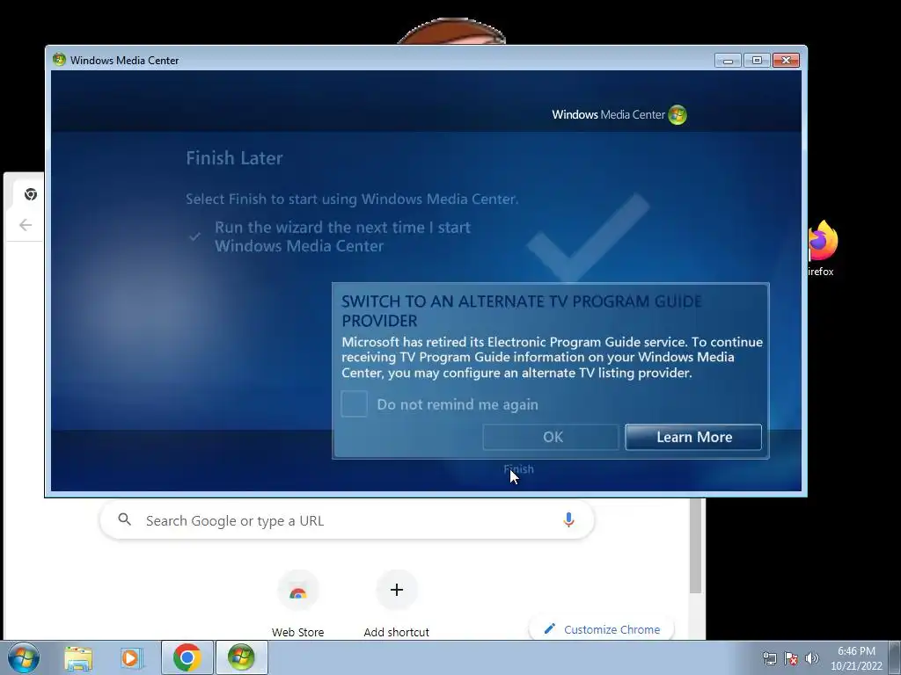Click the Media Center title bar icon
This screenshot has width=901, height=675.
point(59,60)
